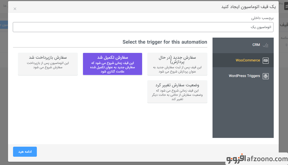Click the WordPress logo icon in sidebar

click(x=265, y=76)
